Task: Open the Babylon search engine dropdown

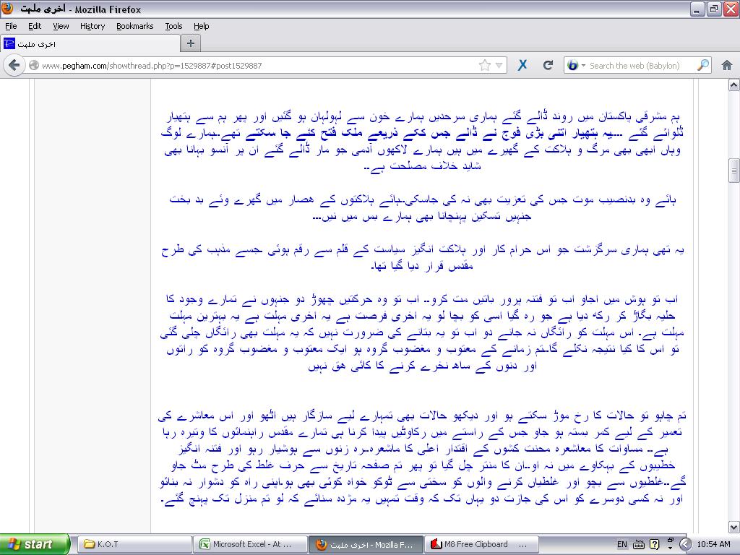Action: click(576, 65)
